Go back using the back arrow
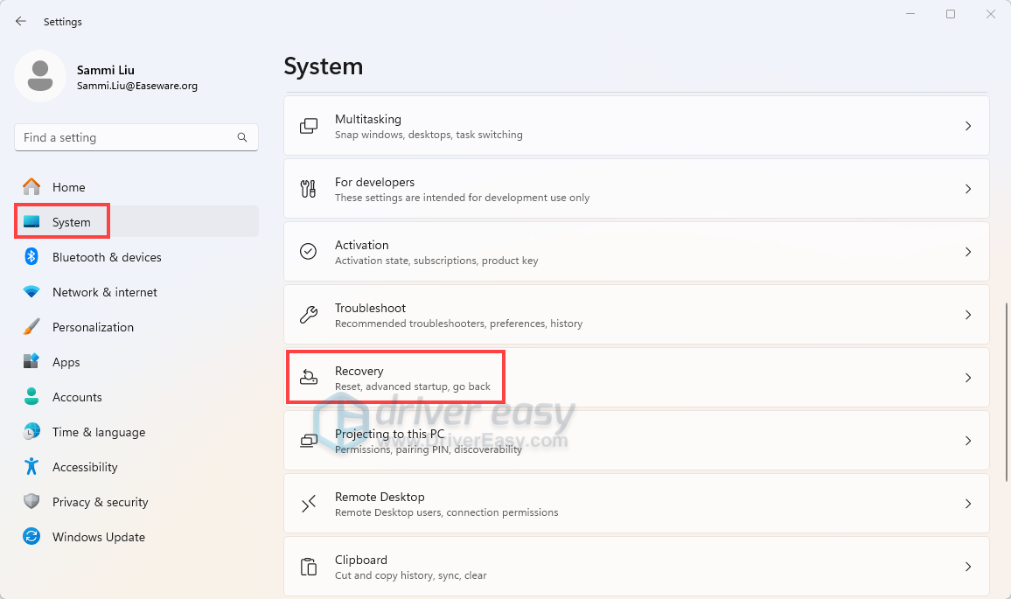This screenshot has height=599, width=1011. [x=20, y=21]
